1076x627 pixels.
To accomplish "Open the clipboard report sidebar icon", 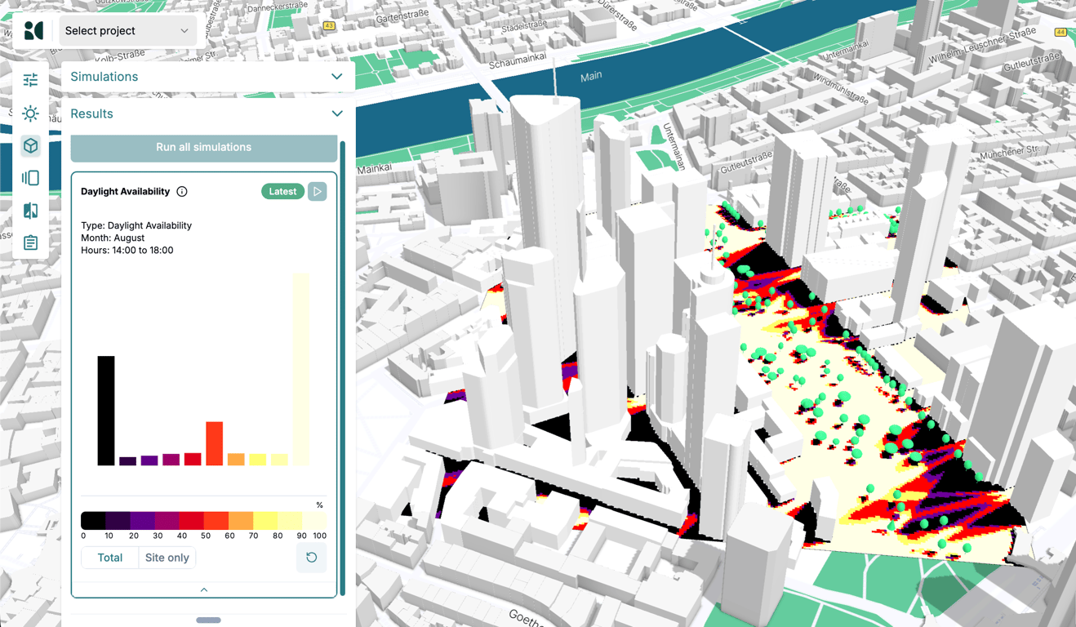I will click(x=30, y=242).
